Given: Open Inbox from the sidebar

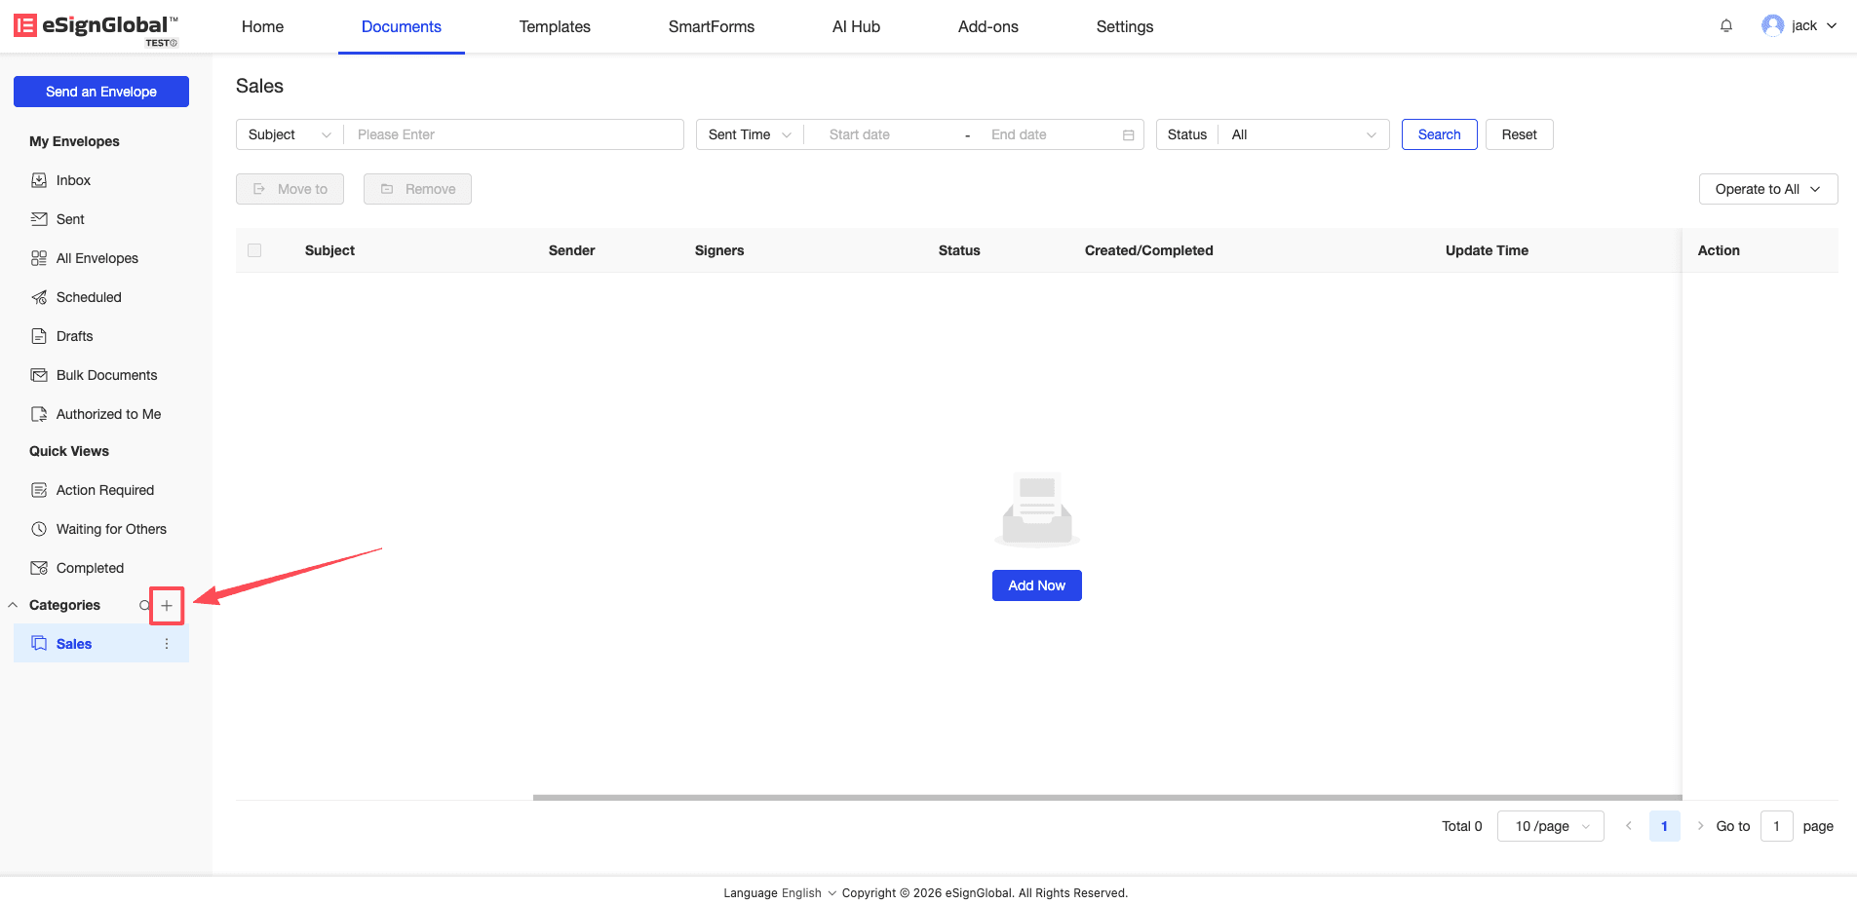Looking at the screenshot, I should tap(73, 180).
